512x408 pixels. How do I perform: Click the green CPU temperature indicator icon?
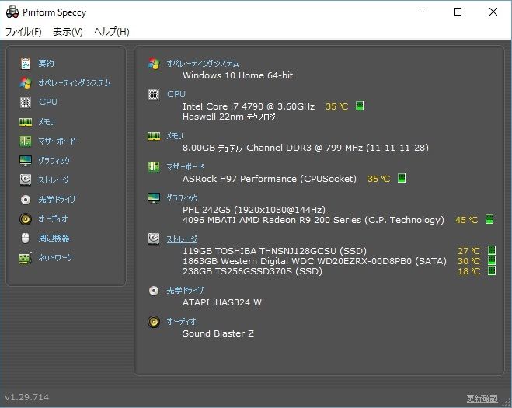tap(360, 106)
